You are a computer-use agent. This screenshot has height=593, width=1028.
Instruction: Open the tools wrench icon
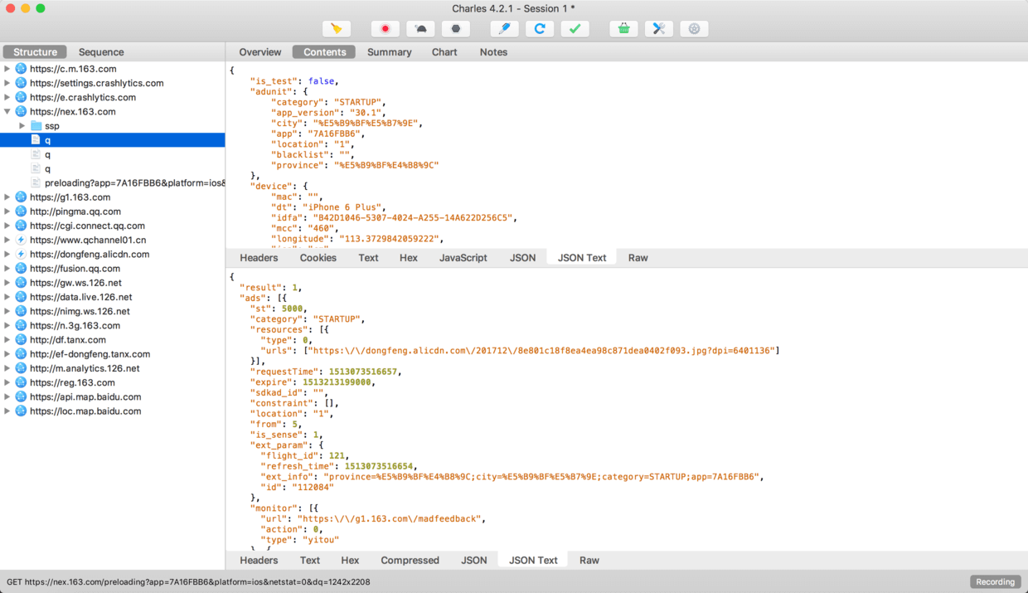659,29
